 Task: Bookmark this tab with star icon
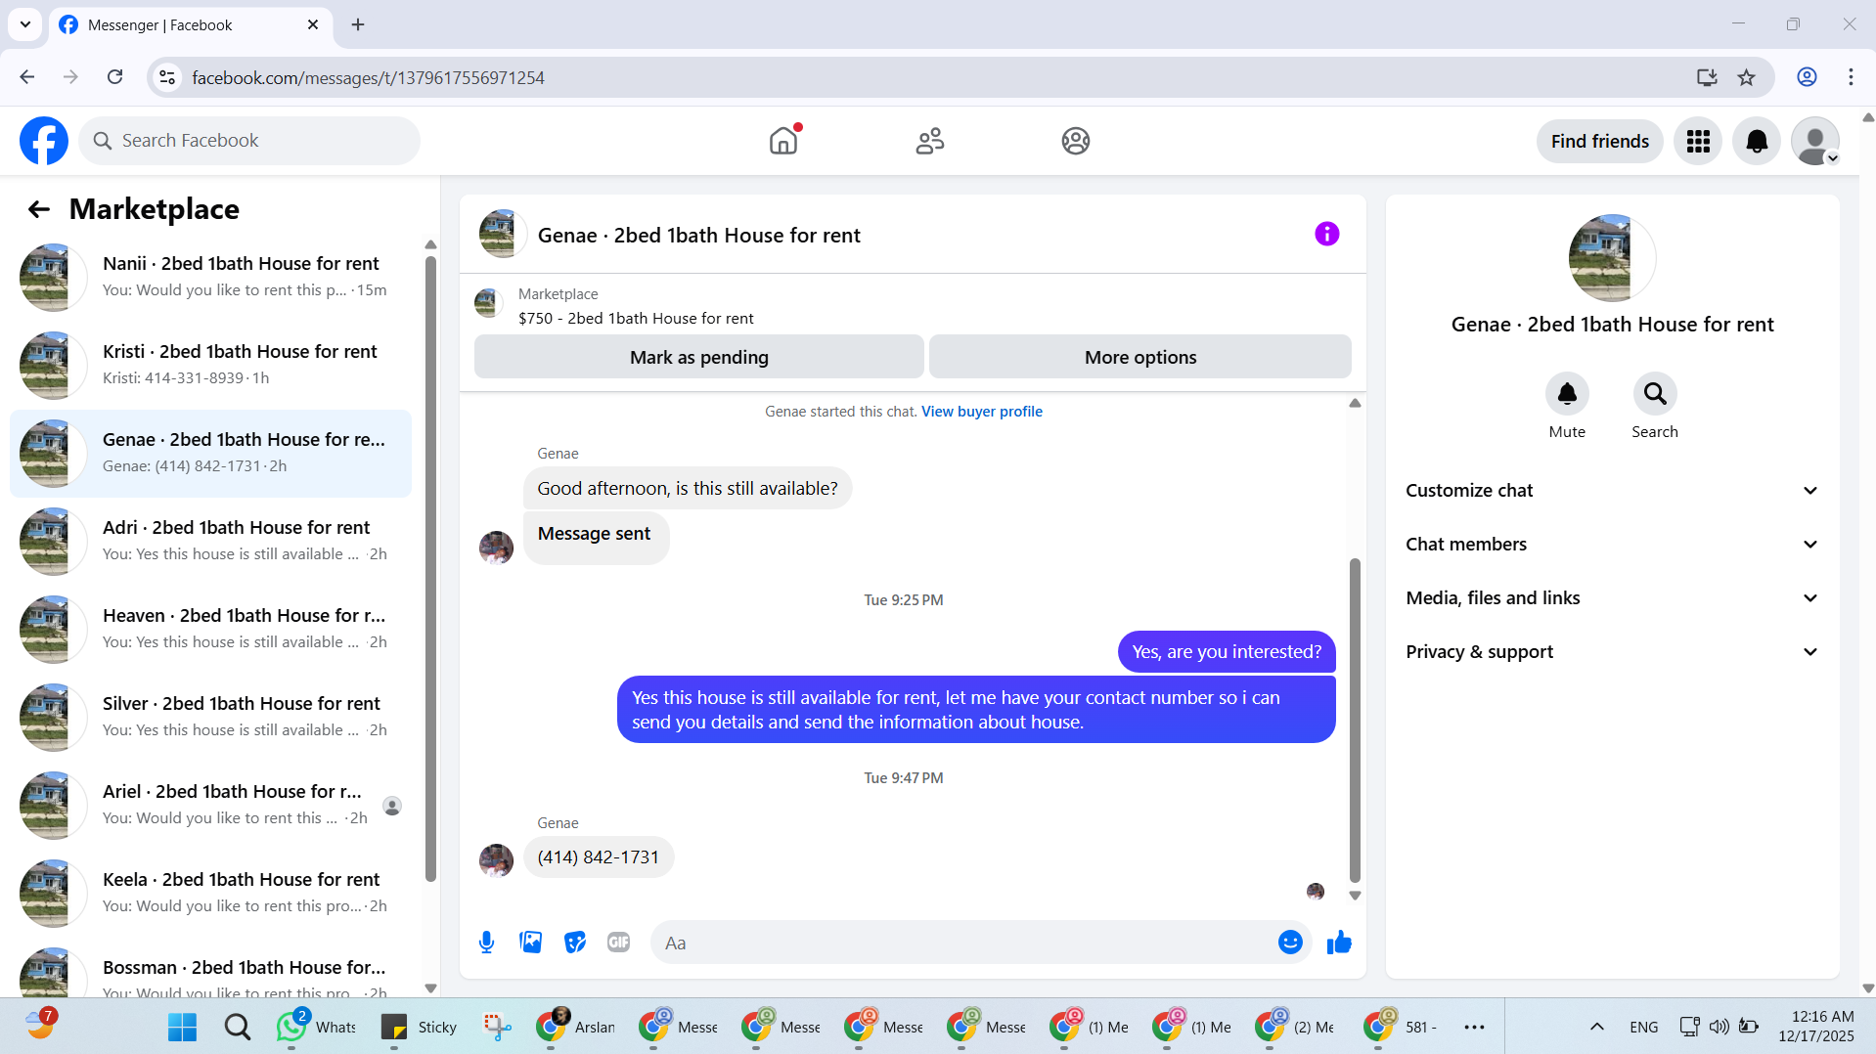pyautogui.click(x=1746, y=77)
